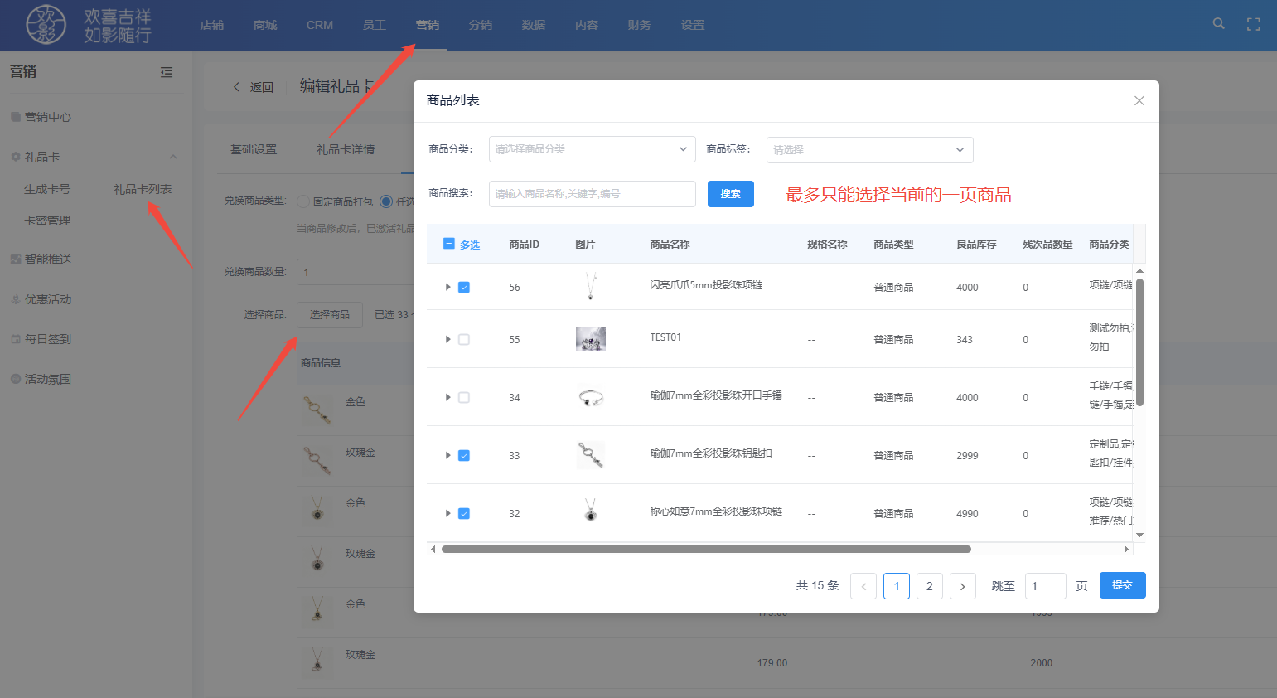The image size is (1277, 698).
Task: Toggle fullscreen icon in top bar
Action: 1254,25
